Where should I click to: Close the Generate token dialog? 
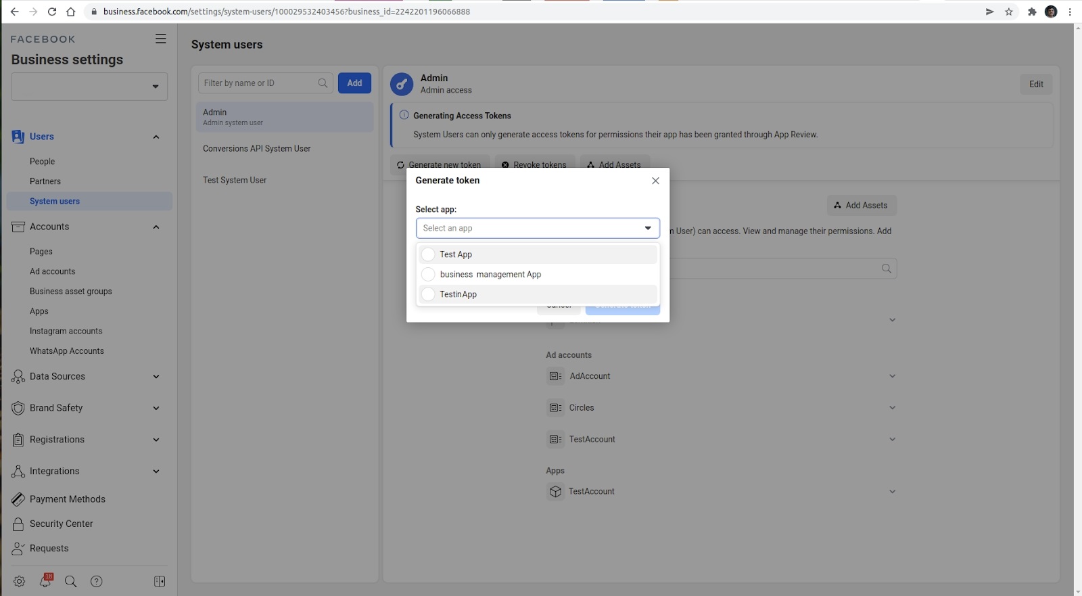point(655,181)
